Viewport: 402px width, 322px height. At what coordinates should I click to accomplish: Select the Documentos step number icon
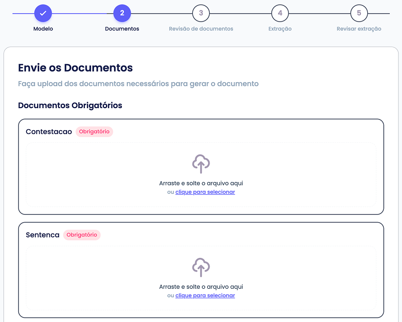(x=122, y=13)
